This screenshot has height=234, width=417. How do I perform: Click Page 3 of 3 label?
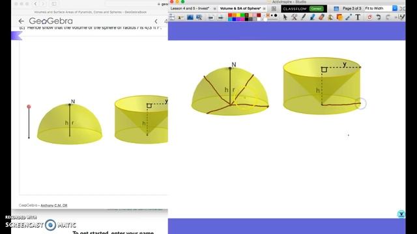pos(352,8)
